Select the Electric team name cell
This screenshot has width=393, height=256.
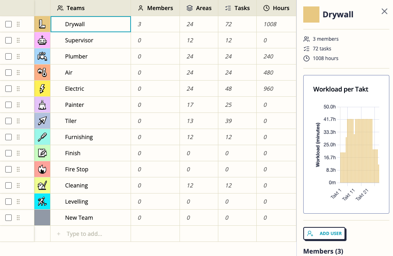(x=91, y=89)
